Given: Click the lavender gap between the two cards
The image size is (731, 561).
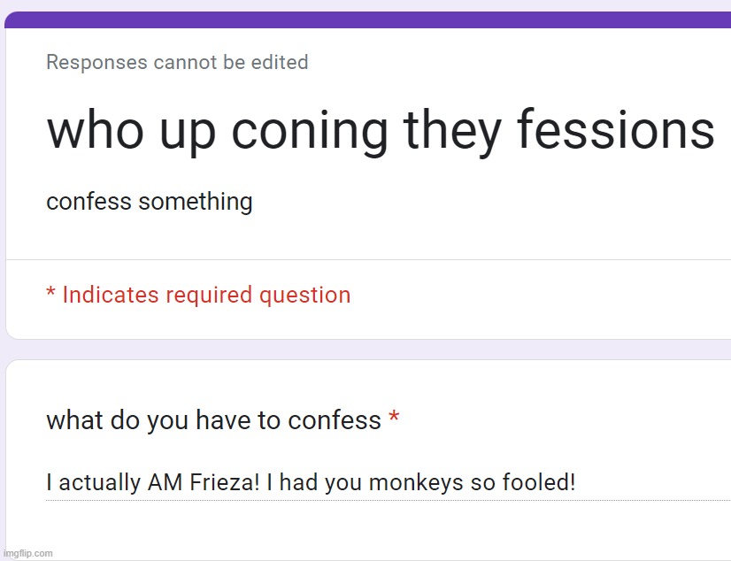Looking at the screenshot, I should click(368, 350).
